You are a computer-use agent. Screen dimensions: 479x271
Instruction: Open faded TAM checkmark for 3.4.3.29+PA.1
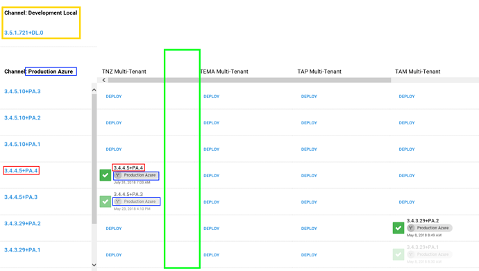coord(398,254)
